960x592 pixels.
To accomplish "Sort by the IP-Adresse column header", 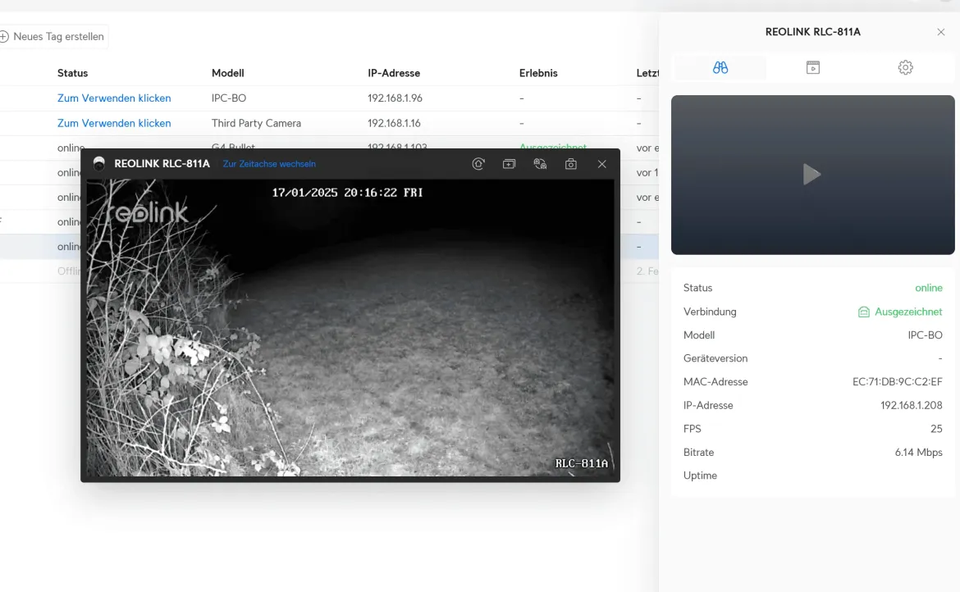I will tap(394, 73).
